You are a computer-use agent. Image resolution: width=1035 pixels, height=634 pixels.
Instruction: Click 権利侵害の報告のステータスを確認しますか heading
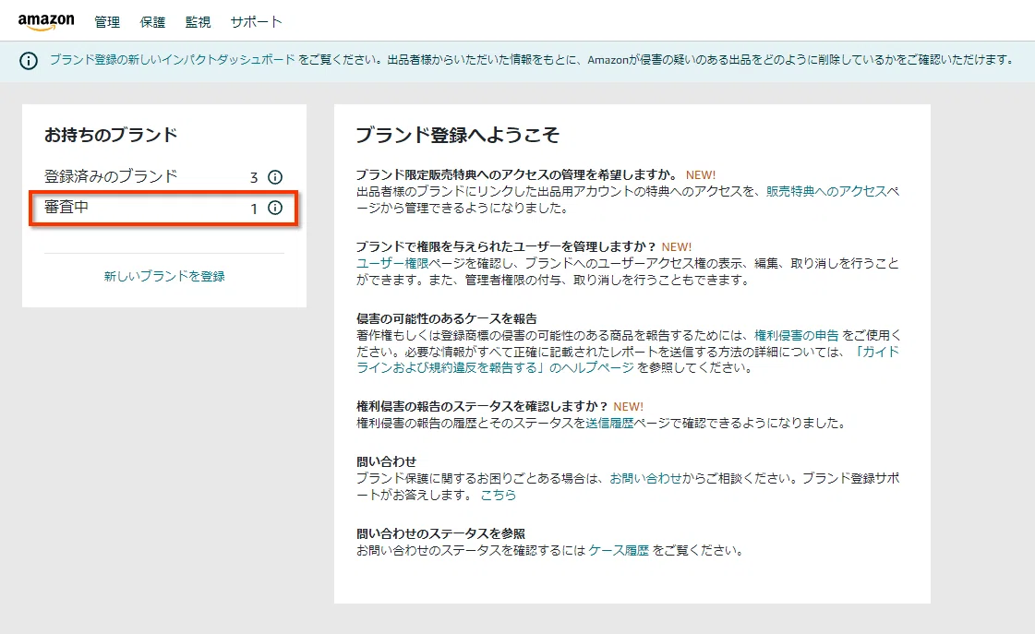482,406
